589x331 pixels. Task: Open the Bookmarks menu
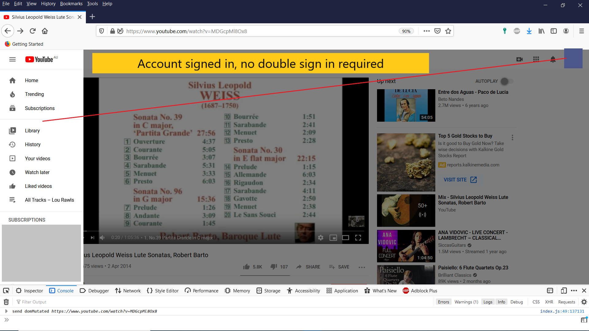point(71,4)
